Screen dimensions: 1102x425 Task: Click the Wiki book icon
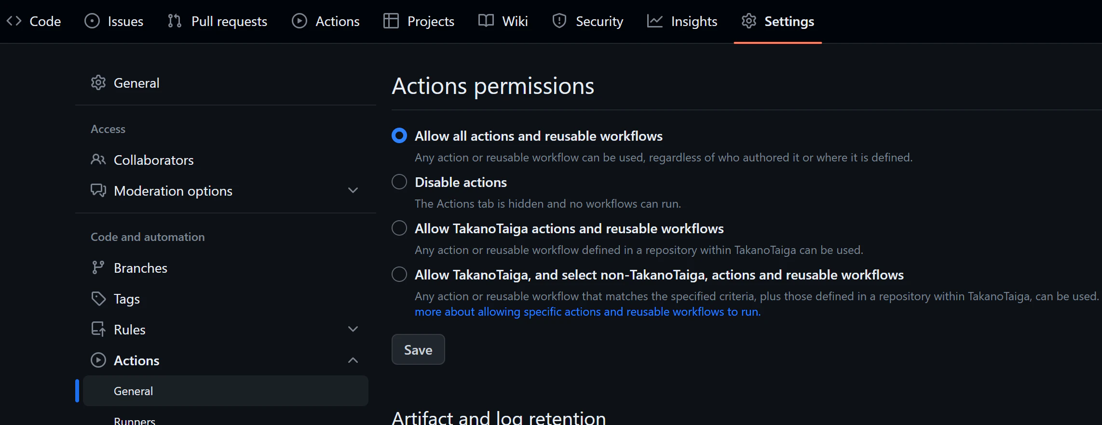click(486, 21)
